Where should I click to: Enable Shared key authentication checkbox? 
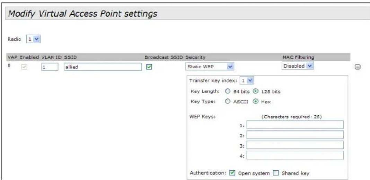pos(276,173)
